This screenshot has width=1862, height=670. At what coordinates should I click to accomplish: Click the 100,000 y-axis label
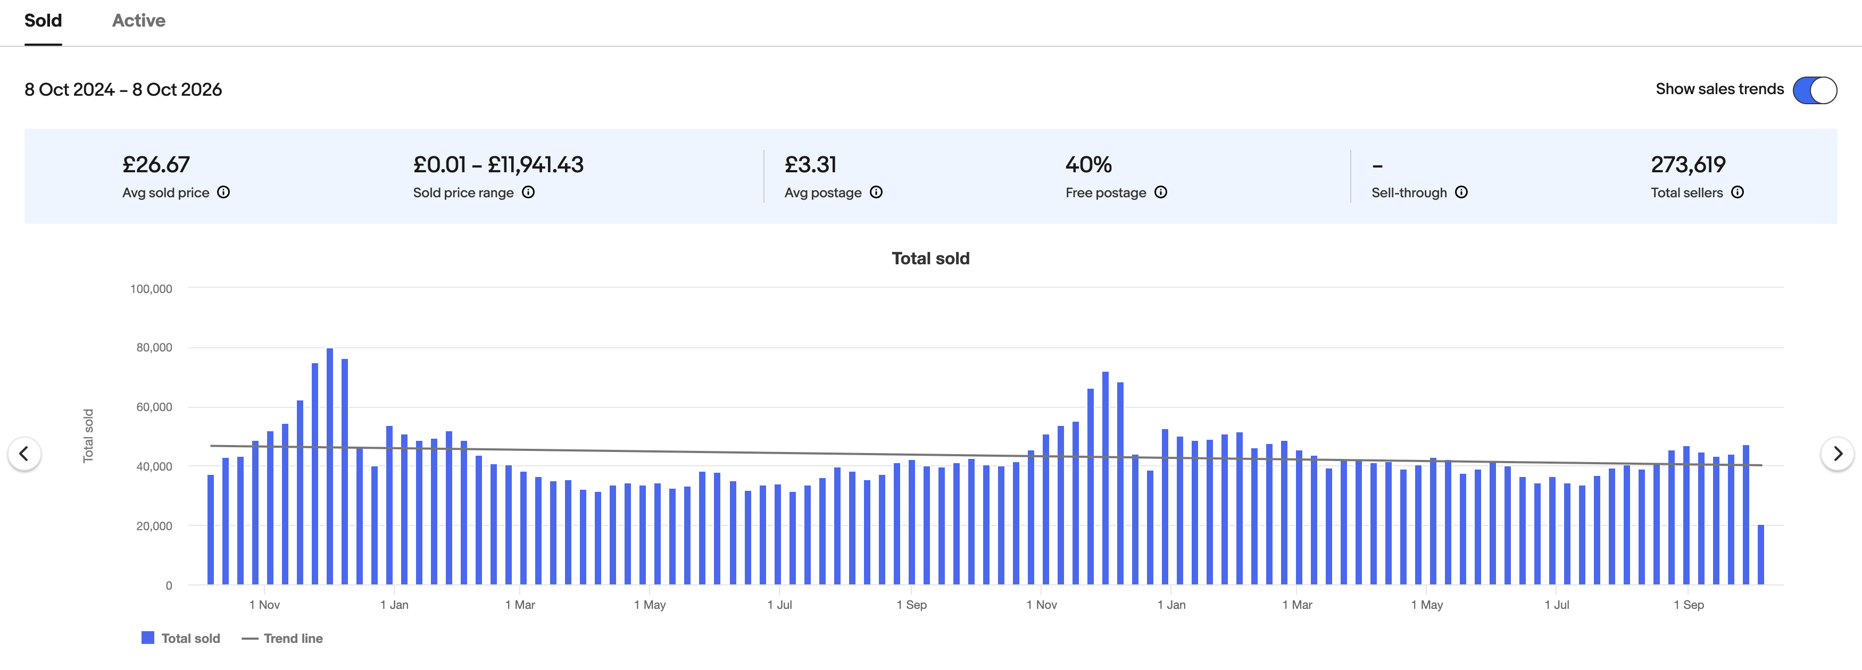tap(151, 288)
